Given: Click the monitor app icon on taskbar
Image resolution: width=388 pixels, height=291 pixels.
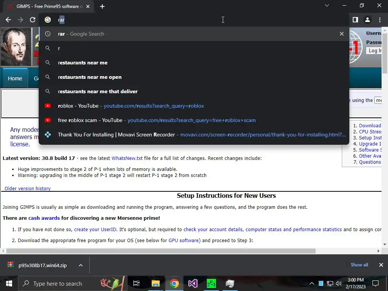Looking at the screenshot, I should 230,283.
